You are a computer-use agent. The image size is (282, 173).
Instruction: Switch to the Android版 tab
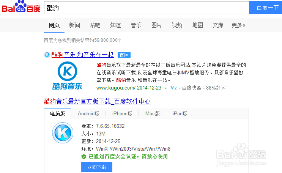coord(88,113)
